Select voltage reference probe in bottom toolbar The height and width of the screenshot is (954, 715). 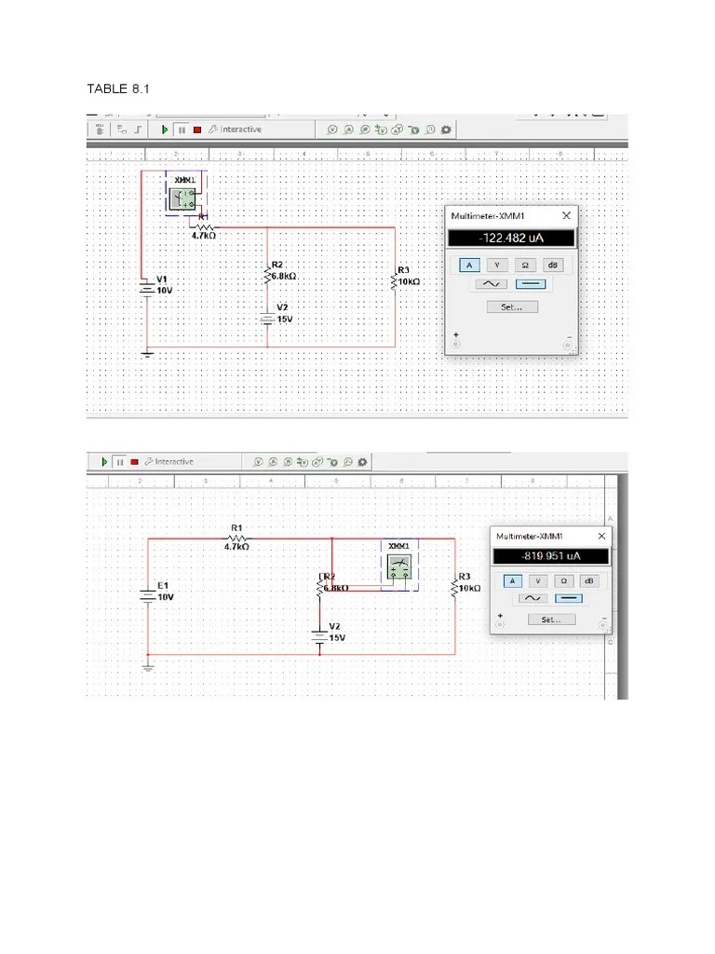pos(332,462)
